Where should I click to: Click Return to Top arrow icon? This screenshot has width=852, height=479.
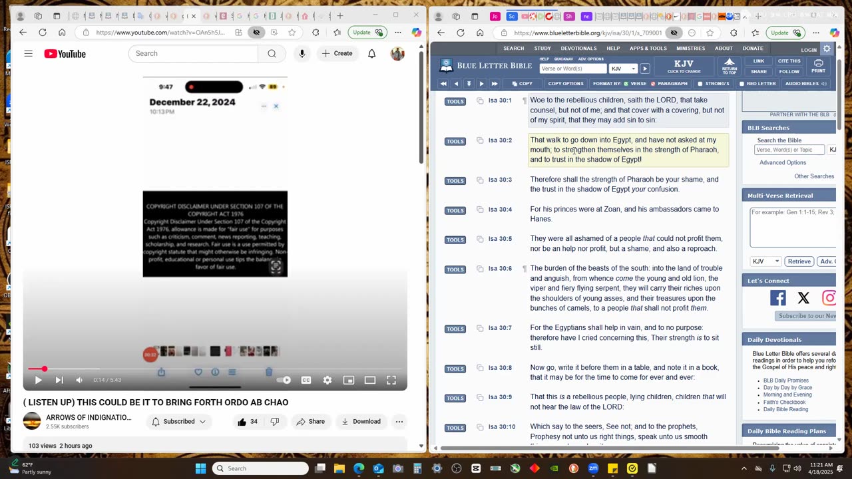click(730, 66)
